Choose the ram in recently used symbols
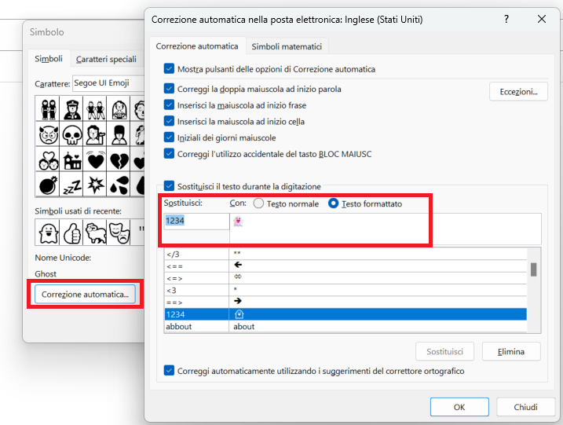The image size is (563, 425). (95, 233)
